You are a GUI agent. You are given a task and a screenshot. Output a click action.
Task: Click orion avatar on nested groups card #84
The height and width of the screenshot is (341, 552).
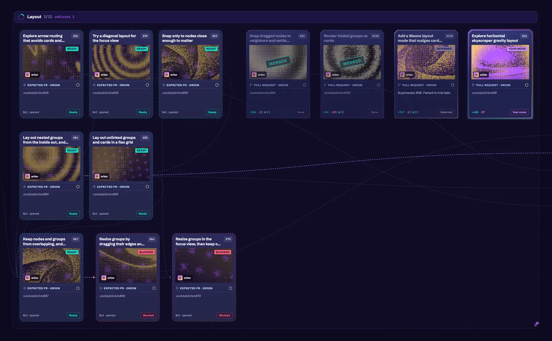pos(27,176)
